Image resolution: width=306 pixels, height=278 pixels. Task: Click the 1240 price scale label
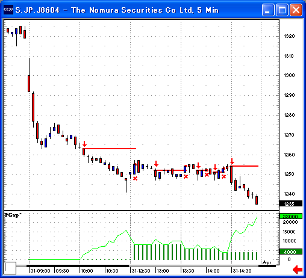click(289, 194)
